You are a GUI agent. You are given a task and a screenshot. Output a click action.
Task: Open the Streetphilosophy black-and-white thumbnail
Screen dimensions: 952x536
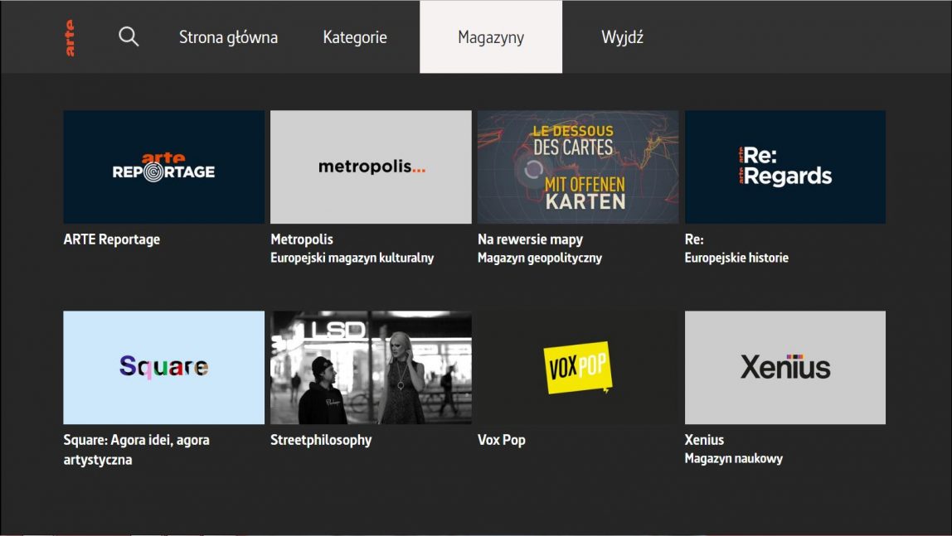[371, 368]
